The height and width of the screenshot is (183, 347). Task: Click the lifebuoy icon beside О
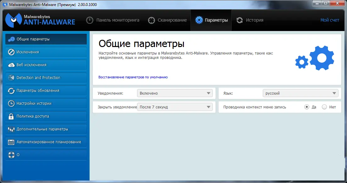click(x=11, y=155)
